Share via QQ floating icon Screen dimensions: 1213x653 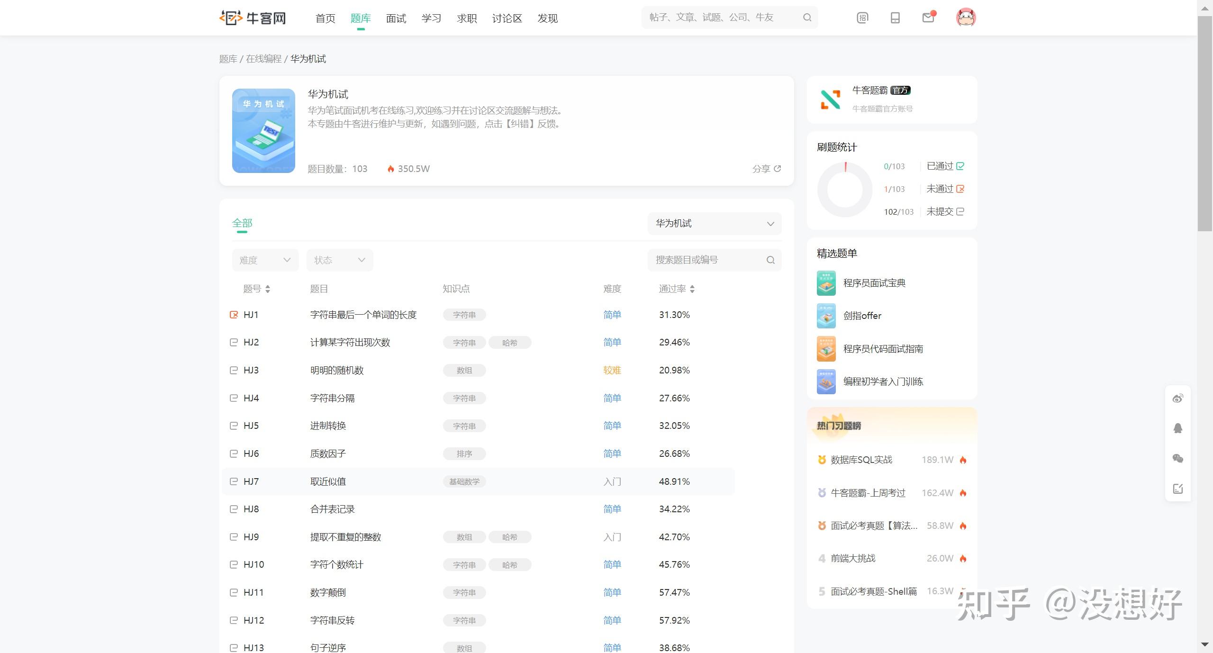coord(1178,428)
